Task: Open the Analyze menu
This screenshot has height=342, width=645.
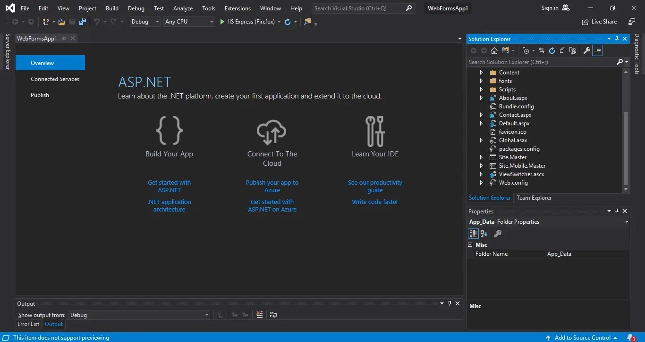Action: [183, 8]
